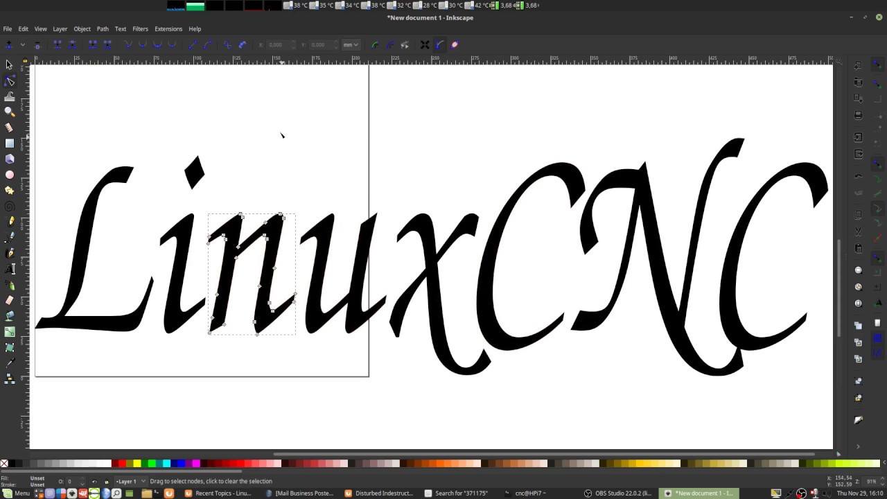Open the Path menu

(x=103, y=29)
